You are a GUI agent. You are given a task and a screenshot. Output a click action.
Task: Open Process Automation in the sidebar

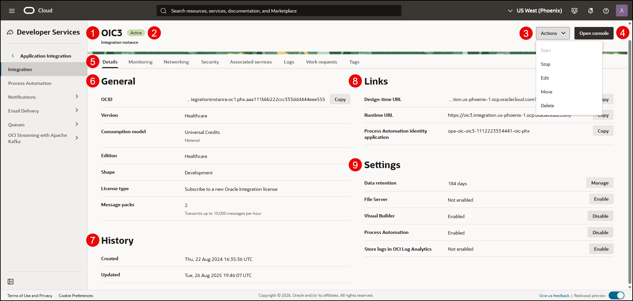tap(44, 83)
